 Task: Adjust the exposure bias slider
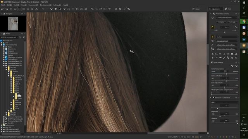point(225,32)
